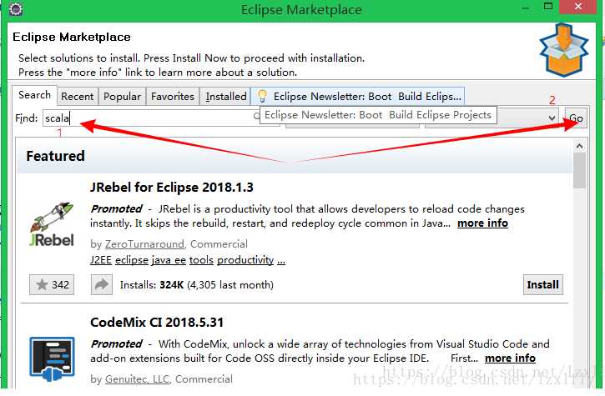Click the Go search button
The image size is (605, 396).
click(x=576, y=118)
